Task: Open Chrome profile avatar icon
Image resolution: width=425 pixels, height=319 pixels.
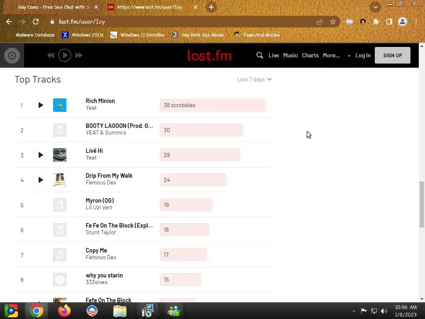Action: 403,22
